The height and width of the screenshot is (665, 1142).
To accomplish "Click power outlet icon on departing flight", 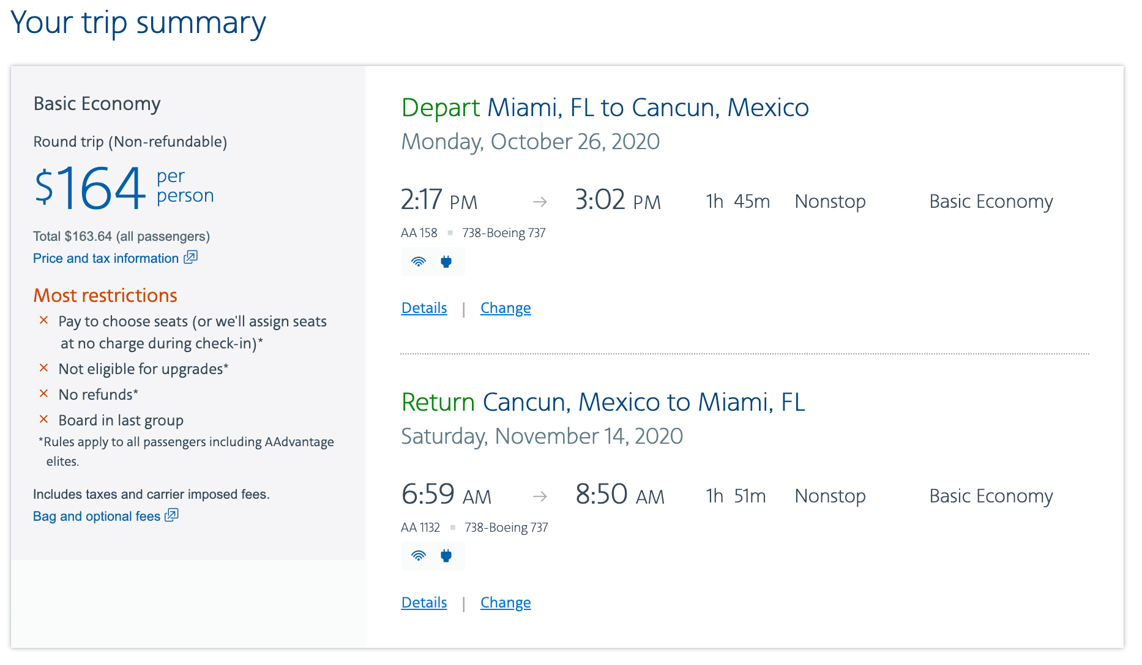I will pyautogui.click(x=446, y=262).
